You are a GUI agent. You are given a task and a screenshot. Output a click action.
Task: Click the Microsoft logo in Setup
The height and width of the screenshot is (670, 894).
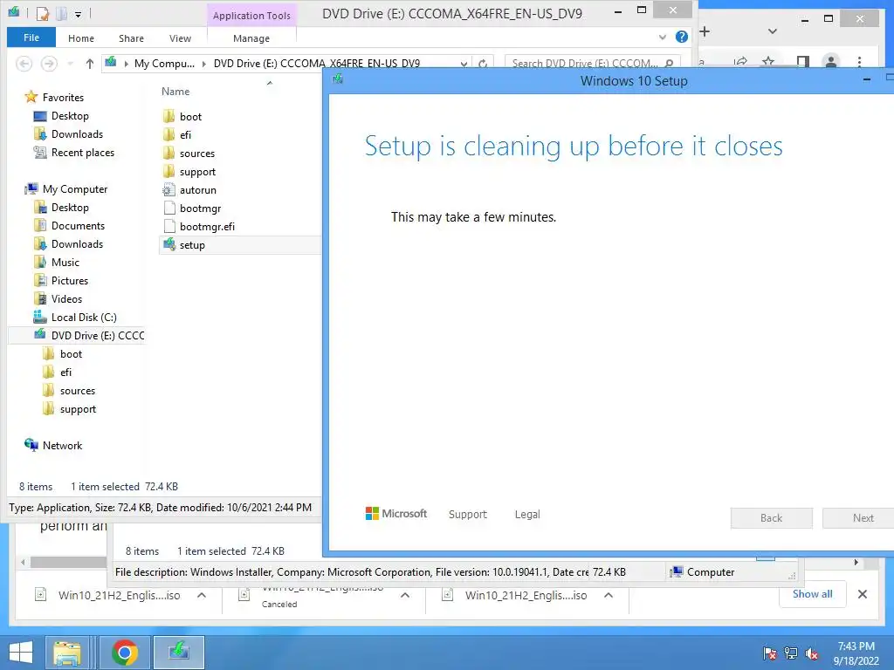(x=396, y=513)
